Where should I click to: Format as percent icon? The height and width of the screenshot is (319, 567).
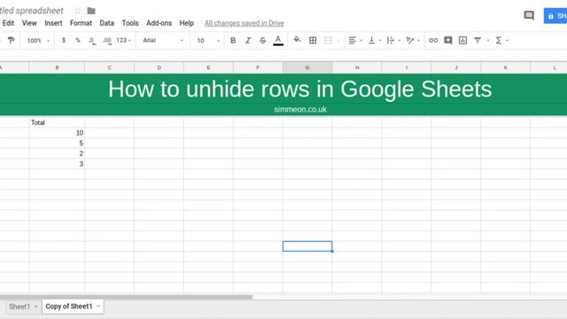pyautogui.click(x=78, y=40)
